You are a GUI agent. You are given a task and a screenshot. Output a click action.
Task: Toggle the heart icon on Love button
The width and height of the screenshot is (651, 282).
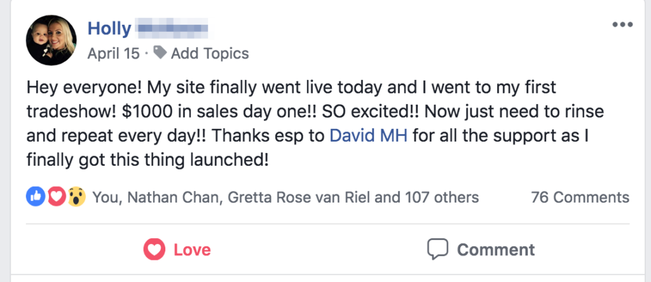[154, 250]
